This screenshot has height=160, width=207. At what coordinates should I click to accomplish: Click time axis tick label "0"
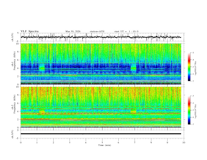(x=21, y=142)
